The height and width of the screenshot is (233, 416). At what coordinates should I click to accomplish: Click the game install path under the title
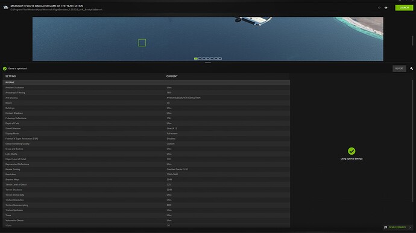(57, 10)
